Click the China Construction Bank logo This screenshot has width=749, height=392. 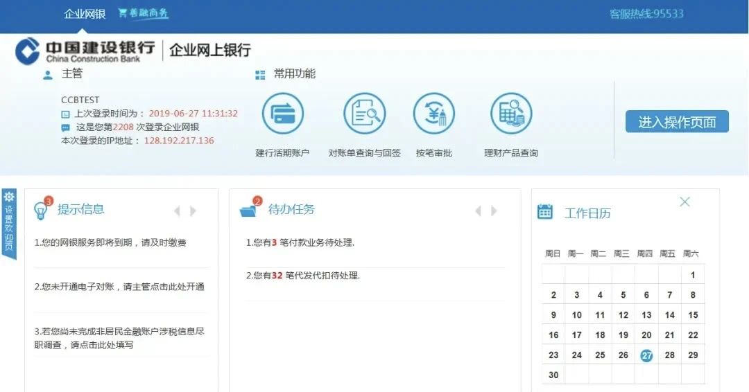[85, 51]
